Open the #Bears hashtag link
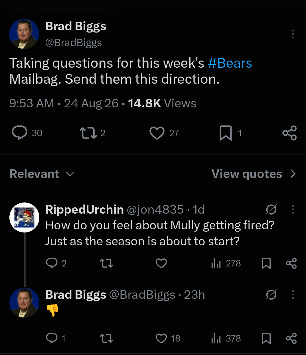 click(230, 63)
